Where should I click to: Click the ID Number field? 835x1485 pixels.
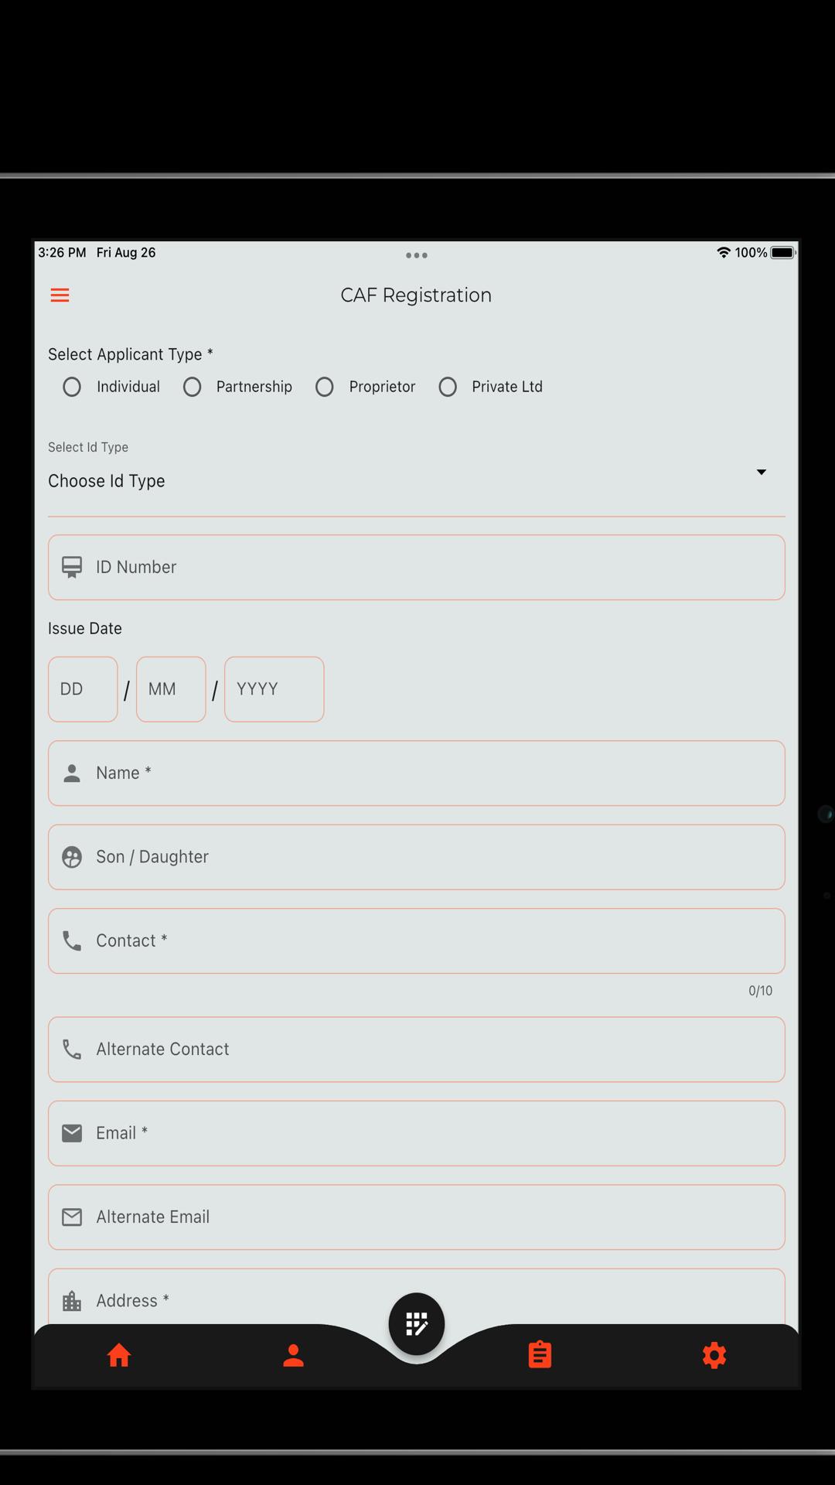tap(416, 567)
